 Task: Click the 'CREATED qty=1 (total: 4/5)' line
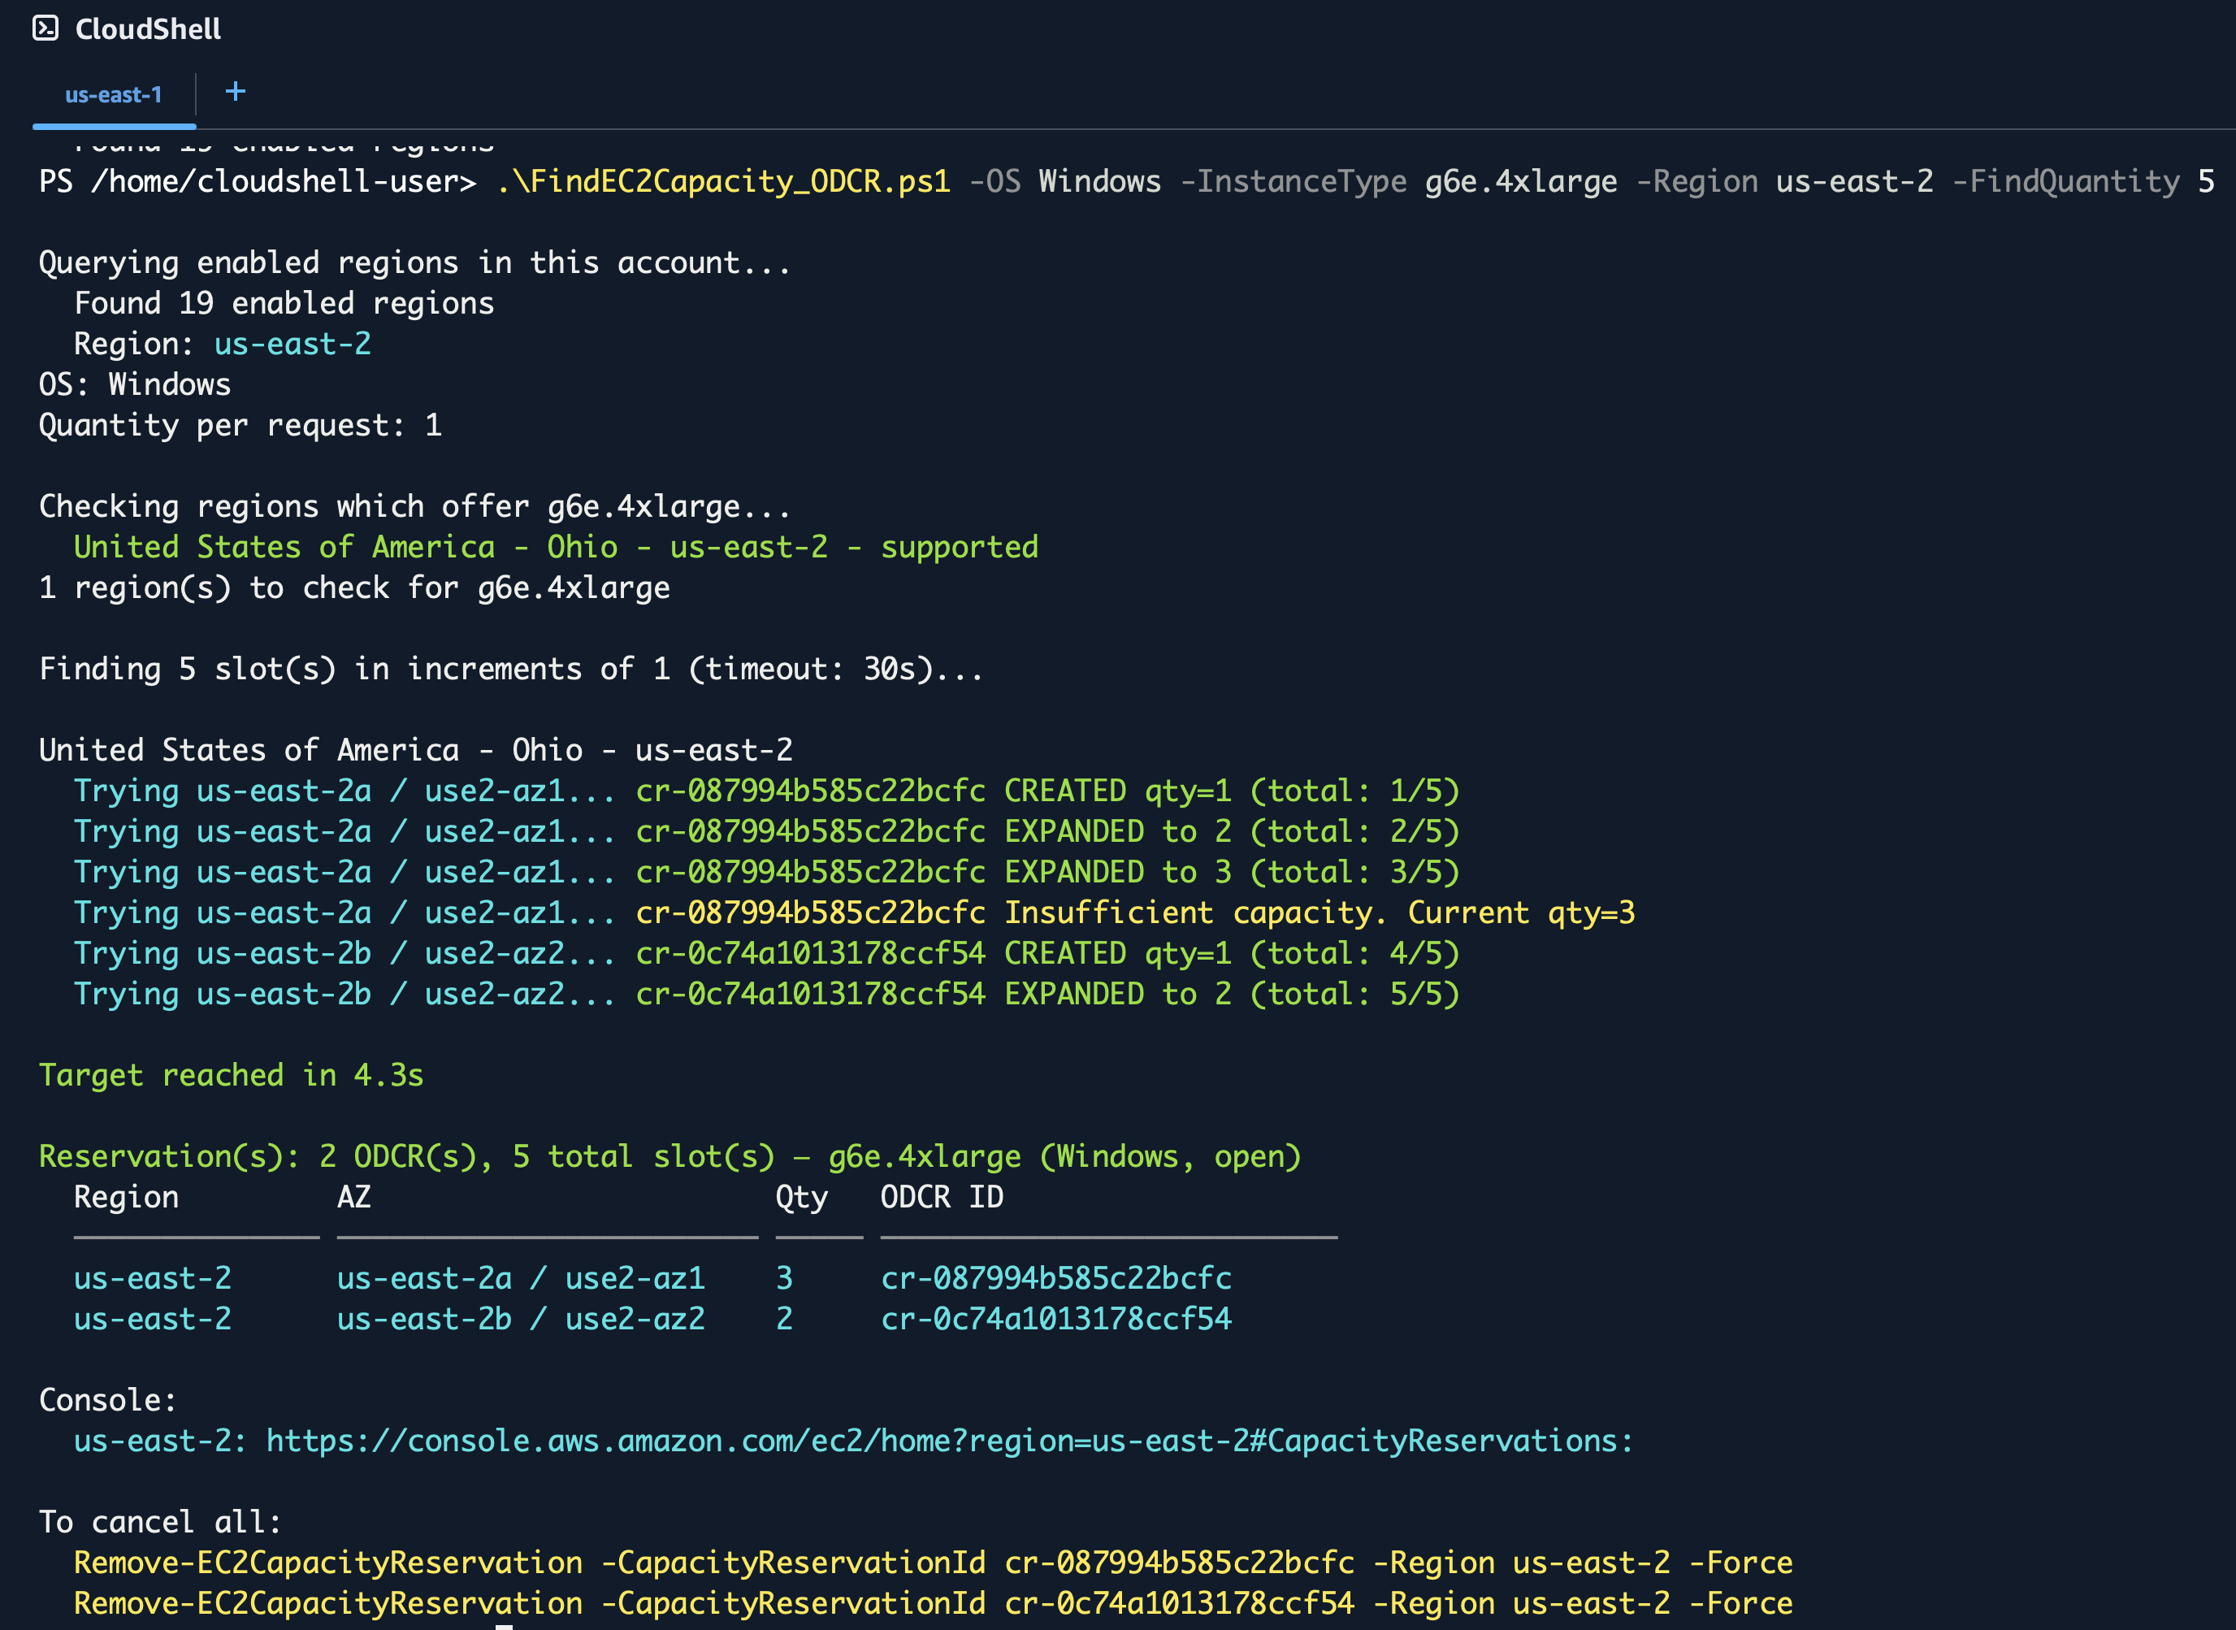[x=766, y=953]
